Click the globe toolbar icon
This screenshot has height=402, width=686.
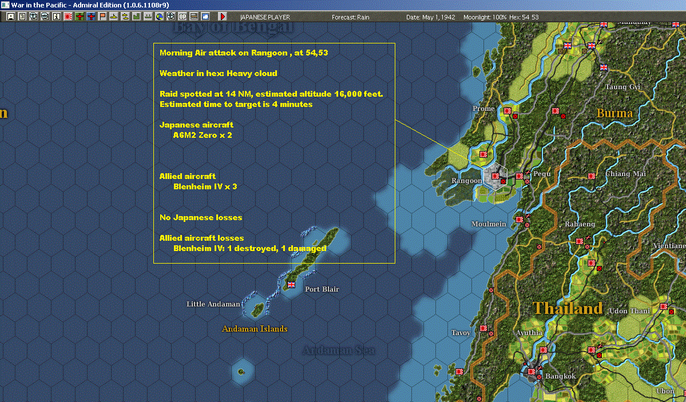(159, 17)
